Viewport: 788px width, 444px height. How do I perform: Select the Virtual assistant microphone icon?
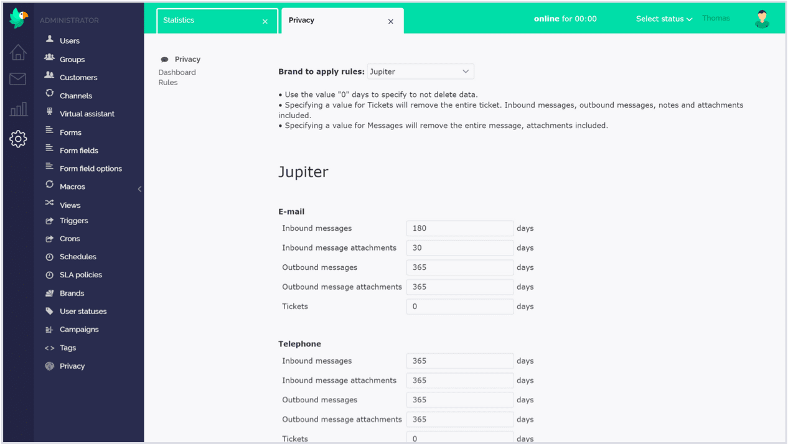(49, 113)
